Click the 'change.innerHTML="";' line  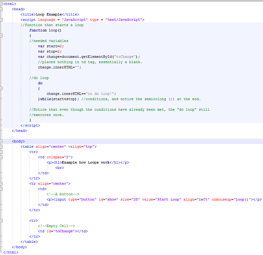tap(60, 67)
